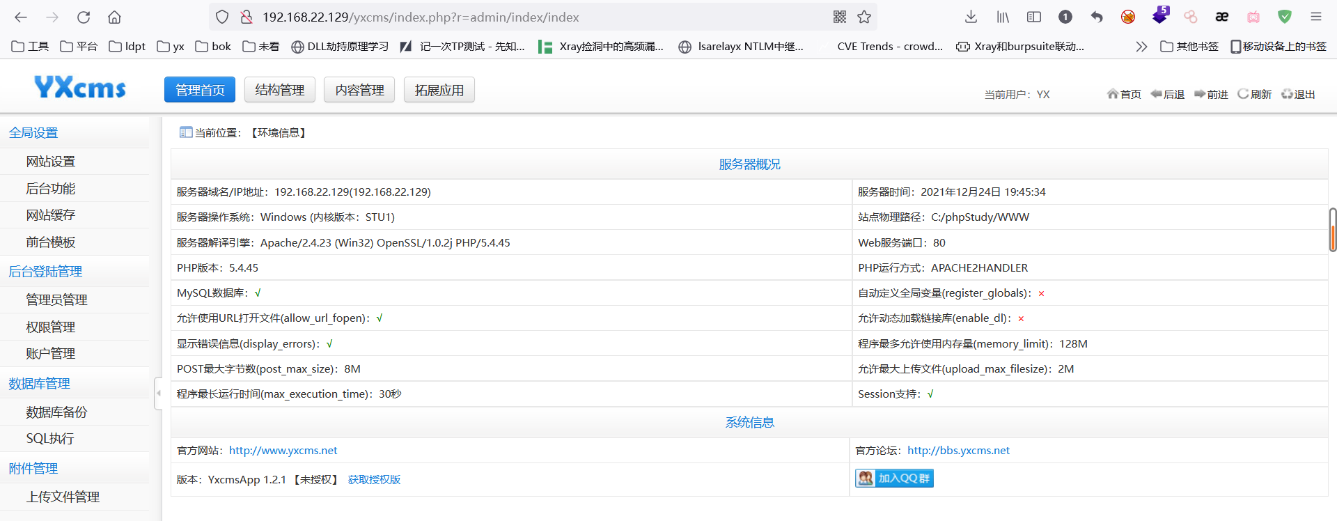Click the circled number one extension icon

pyautogui.click(x=1065, y=17)
